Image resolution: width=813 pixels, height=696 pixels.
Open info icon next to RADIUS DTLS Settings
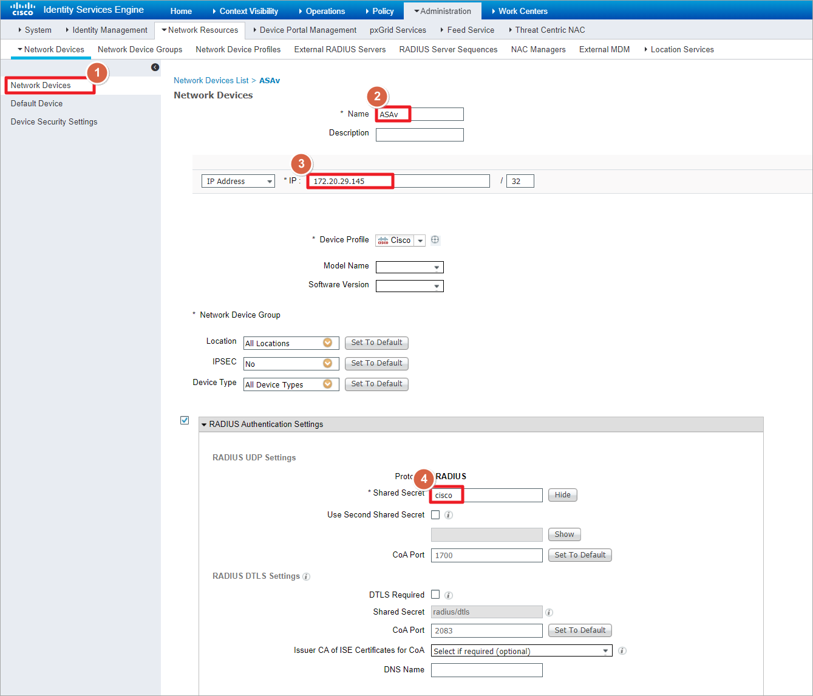tap(306, 576)
